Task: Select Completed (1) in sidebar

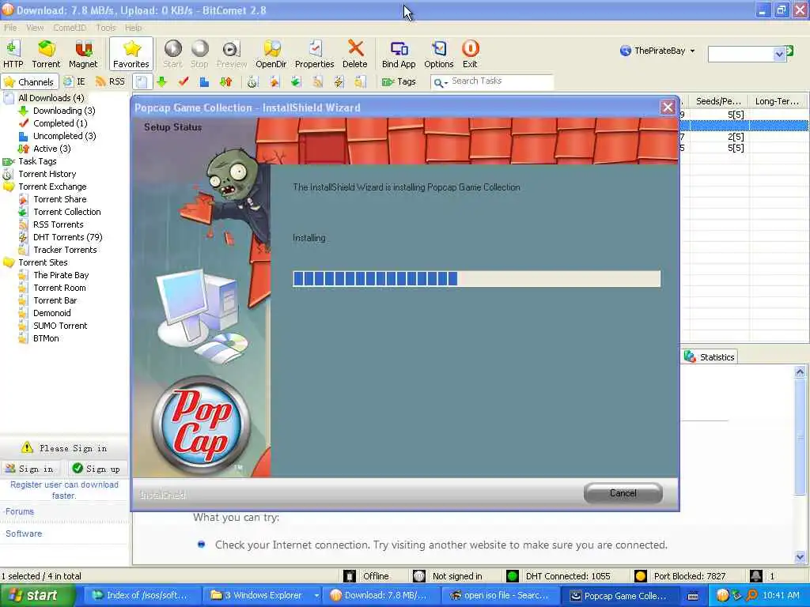Action: click(60, 123)
